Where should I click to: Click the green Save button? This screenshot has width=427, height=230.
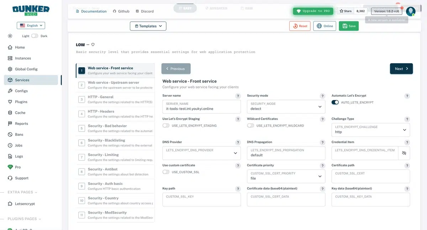[x=349, y=26]
